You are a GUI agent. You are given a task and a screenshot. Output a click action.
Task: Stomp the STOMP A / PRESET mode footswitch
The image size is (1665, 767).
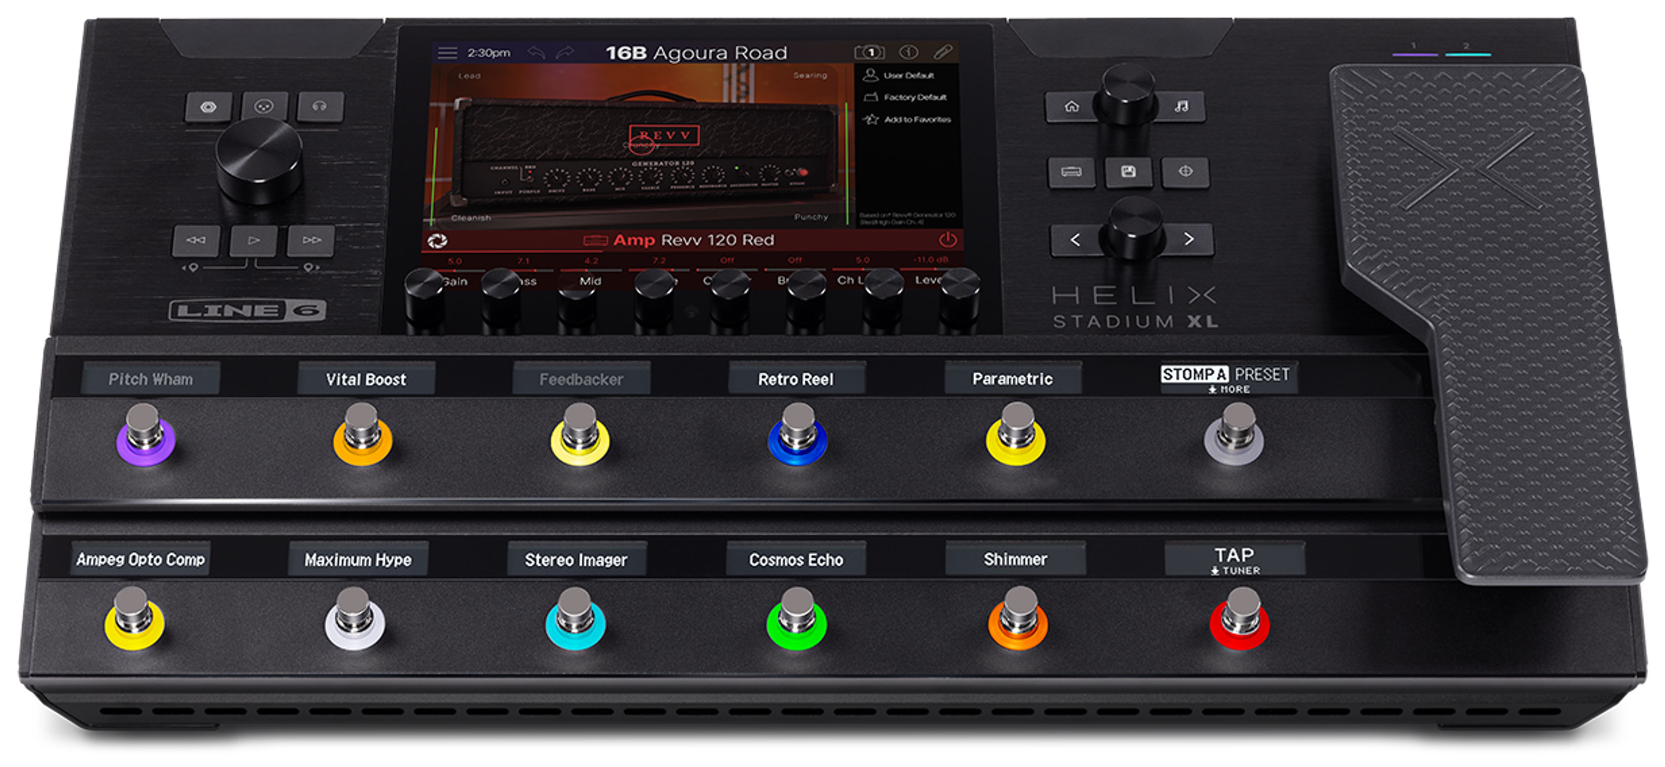(1234, 434)
